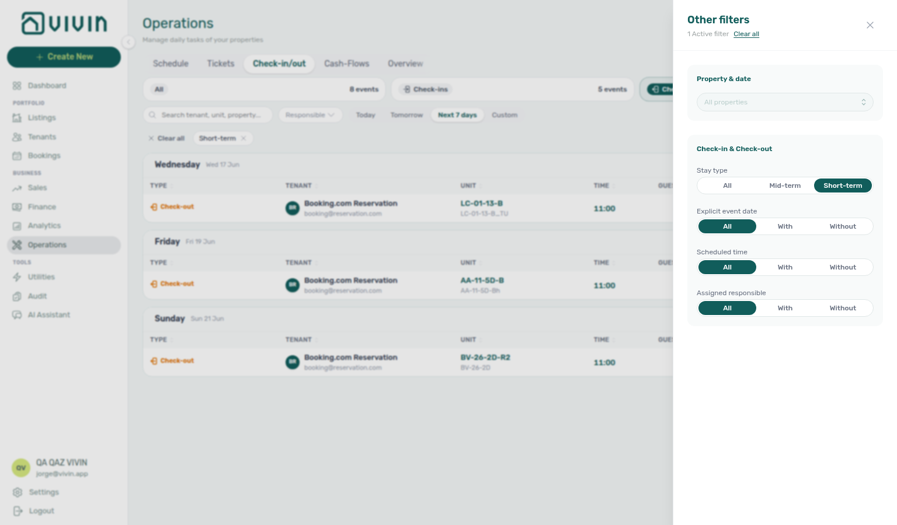The height and width of the screenshot is (525, 897).
Task: Click the search tenant, unit, property field
Action: coord(208,115)
